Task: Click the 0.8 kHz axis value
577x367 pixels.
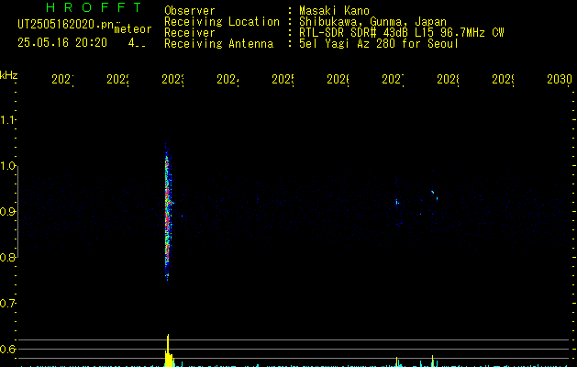Action: click(x=7, y=257)
